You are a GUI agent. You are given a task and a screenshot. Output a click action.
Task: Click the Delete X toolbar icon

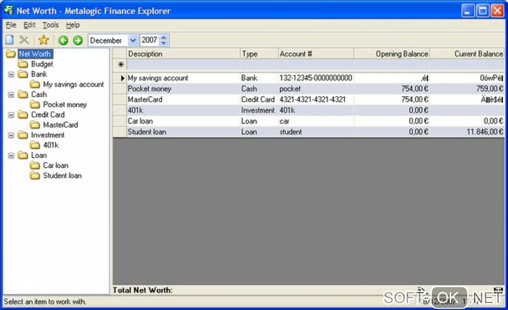click(x=24, y=40)
